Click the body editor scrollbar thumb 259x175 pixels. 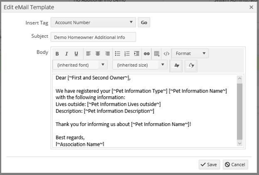[239, 112]
